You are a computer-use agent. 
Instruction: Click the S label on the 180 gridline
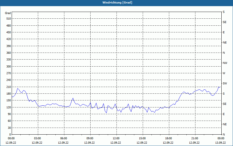pos(224,93)
